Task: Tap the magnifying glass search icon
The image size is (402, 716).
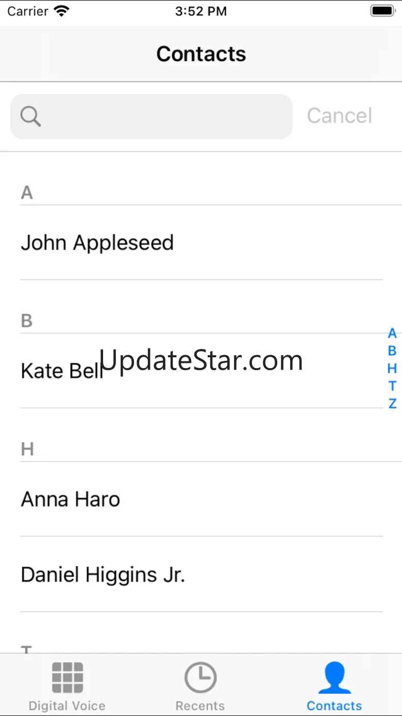Action: (x=30, y=116)
